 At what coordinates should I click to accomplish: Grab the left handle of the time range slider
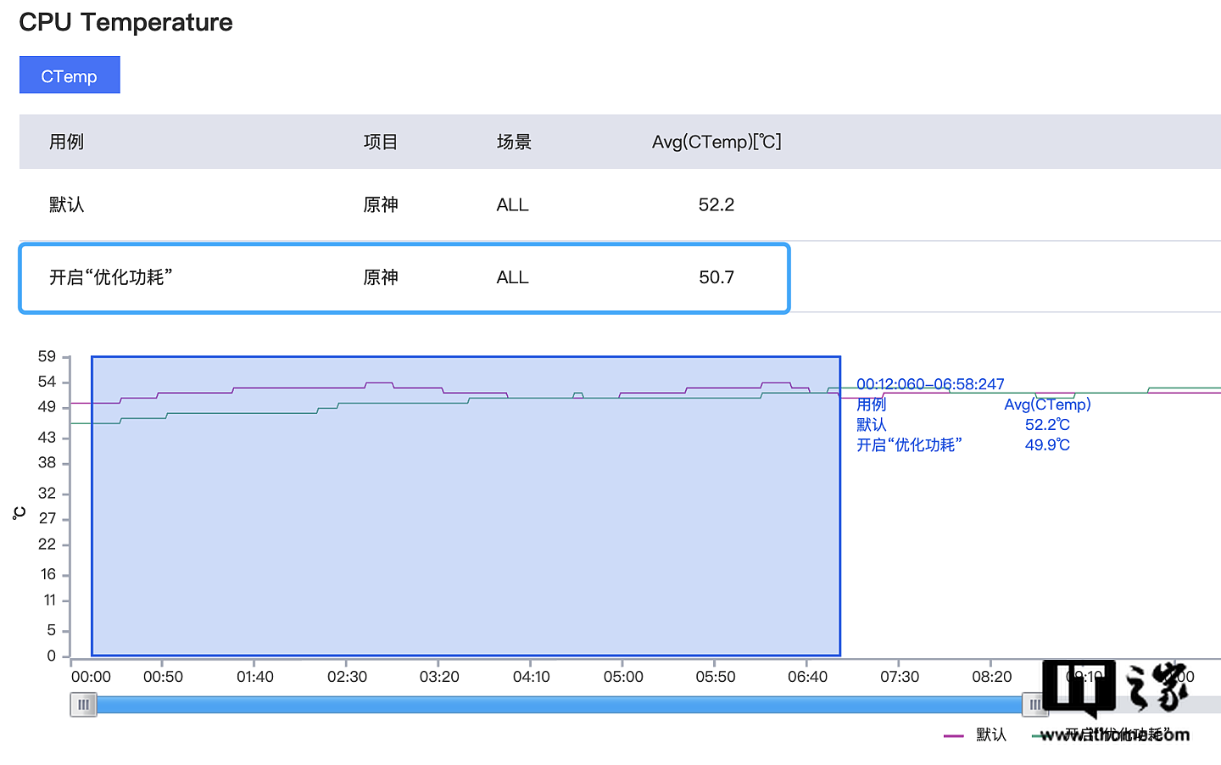tap(83, 705)
